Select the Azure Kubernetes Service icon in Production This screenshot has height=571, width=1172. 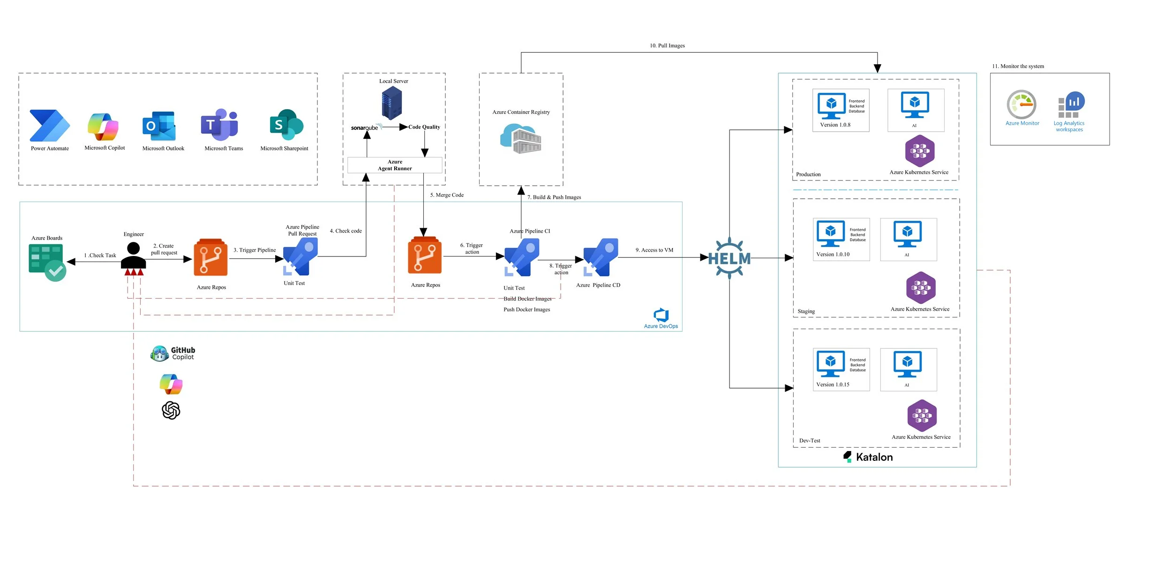tap(920, 151)
